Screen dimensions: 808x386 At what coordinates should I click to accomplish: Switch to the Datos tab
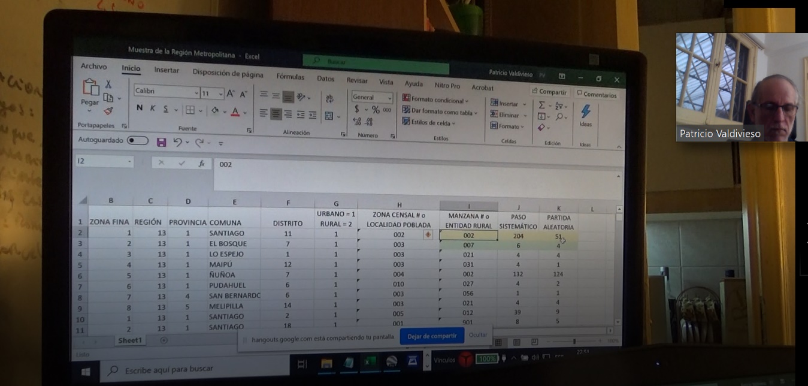(326, 79)
